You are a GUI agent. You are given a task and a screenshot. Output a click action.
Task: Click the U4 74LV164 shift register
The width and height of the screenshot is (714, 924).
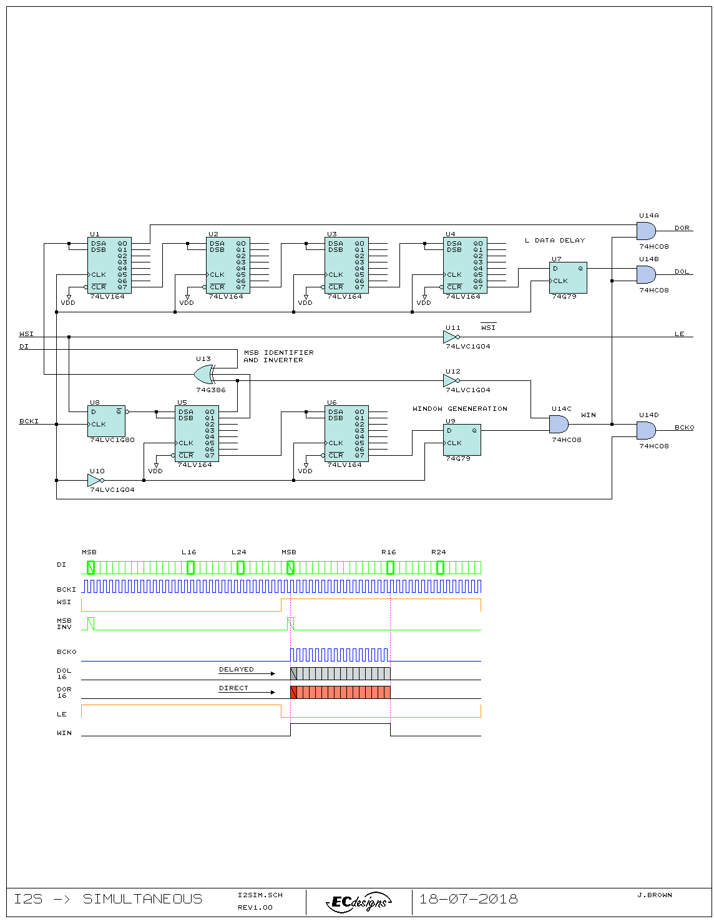(x=465, y=265)
